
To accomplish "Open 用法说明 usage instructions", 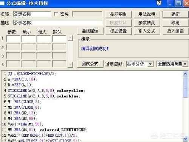I will 147,14.
